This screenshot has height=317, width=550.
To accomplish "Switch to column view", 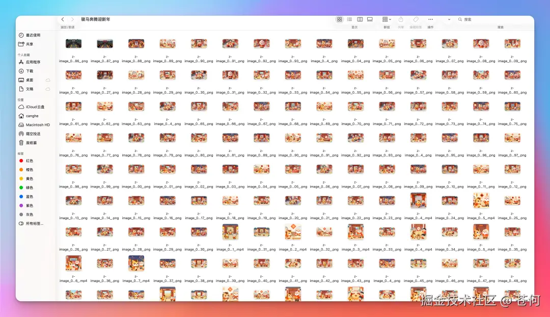I will coord(360,19).
